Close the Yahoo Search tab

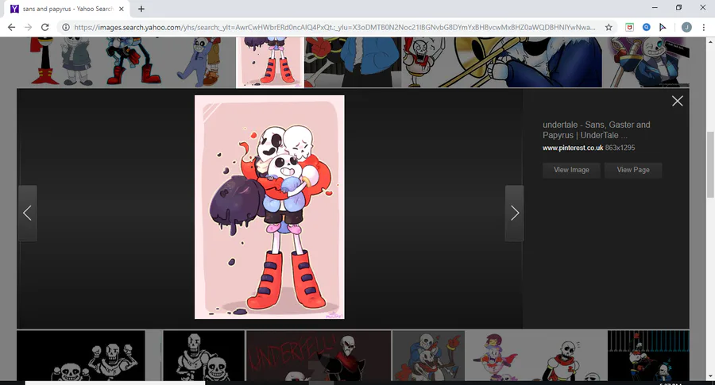[122, 9]
